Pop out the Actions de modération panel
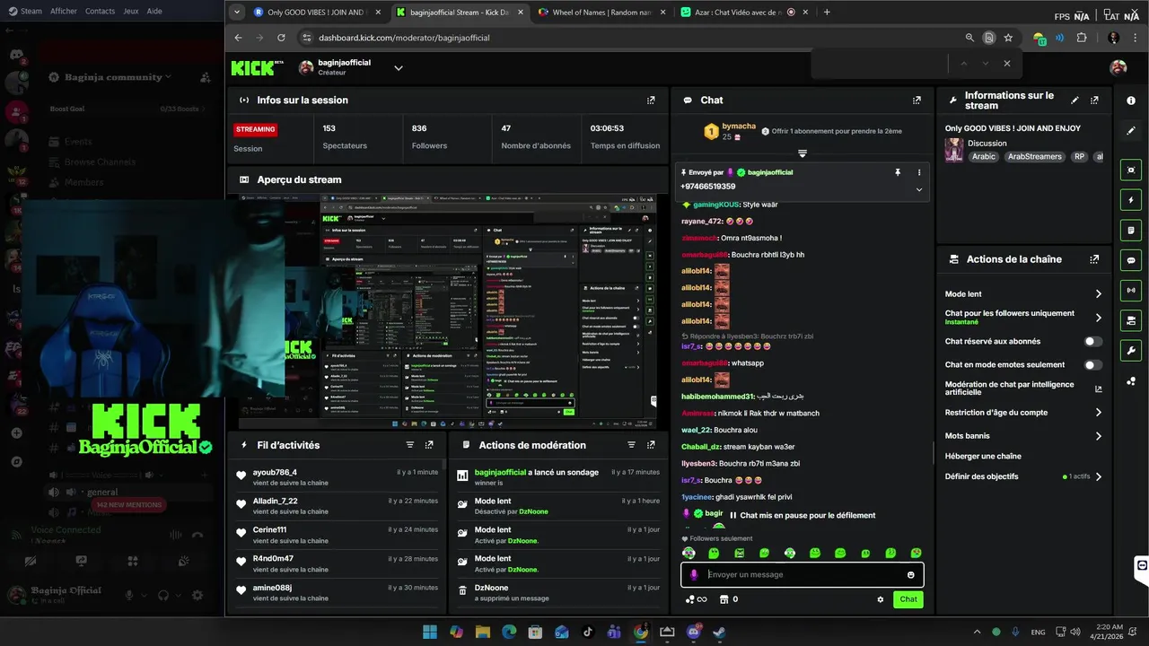This screenshot has height=646, width=1149. [651, 445]
